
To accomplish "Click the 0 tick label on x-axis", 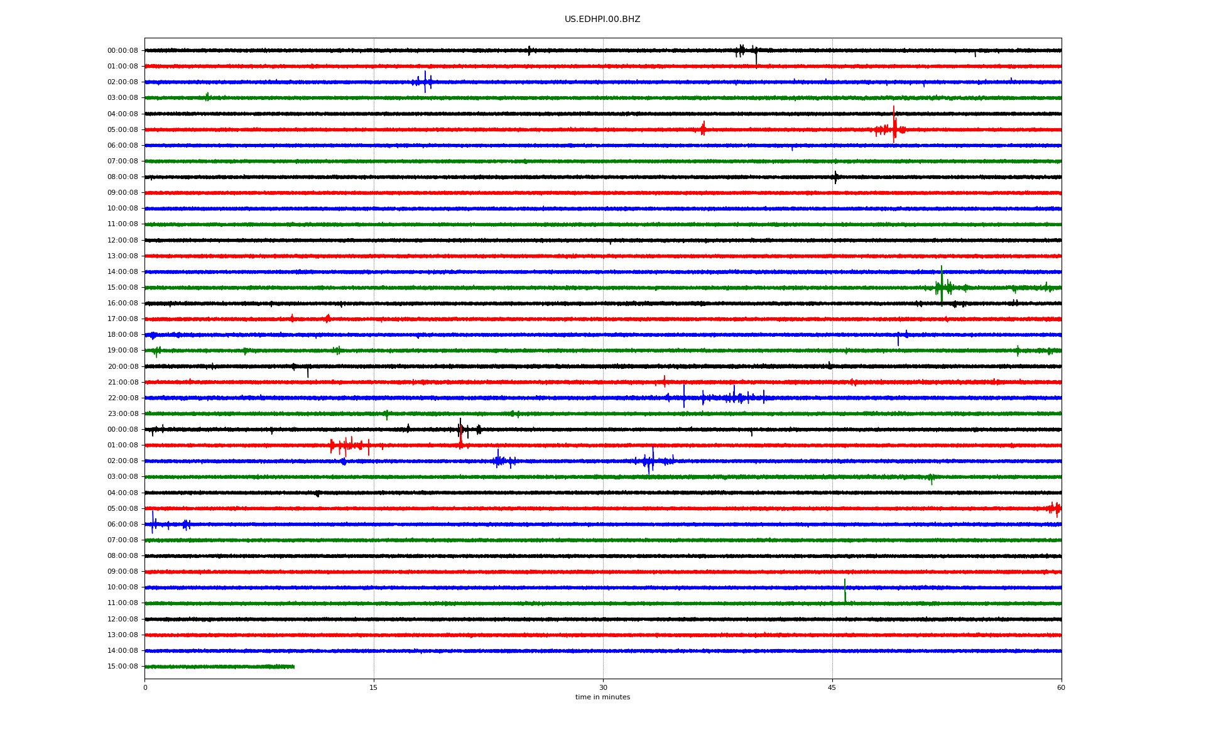I will [x=145, y=687].
